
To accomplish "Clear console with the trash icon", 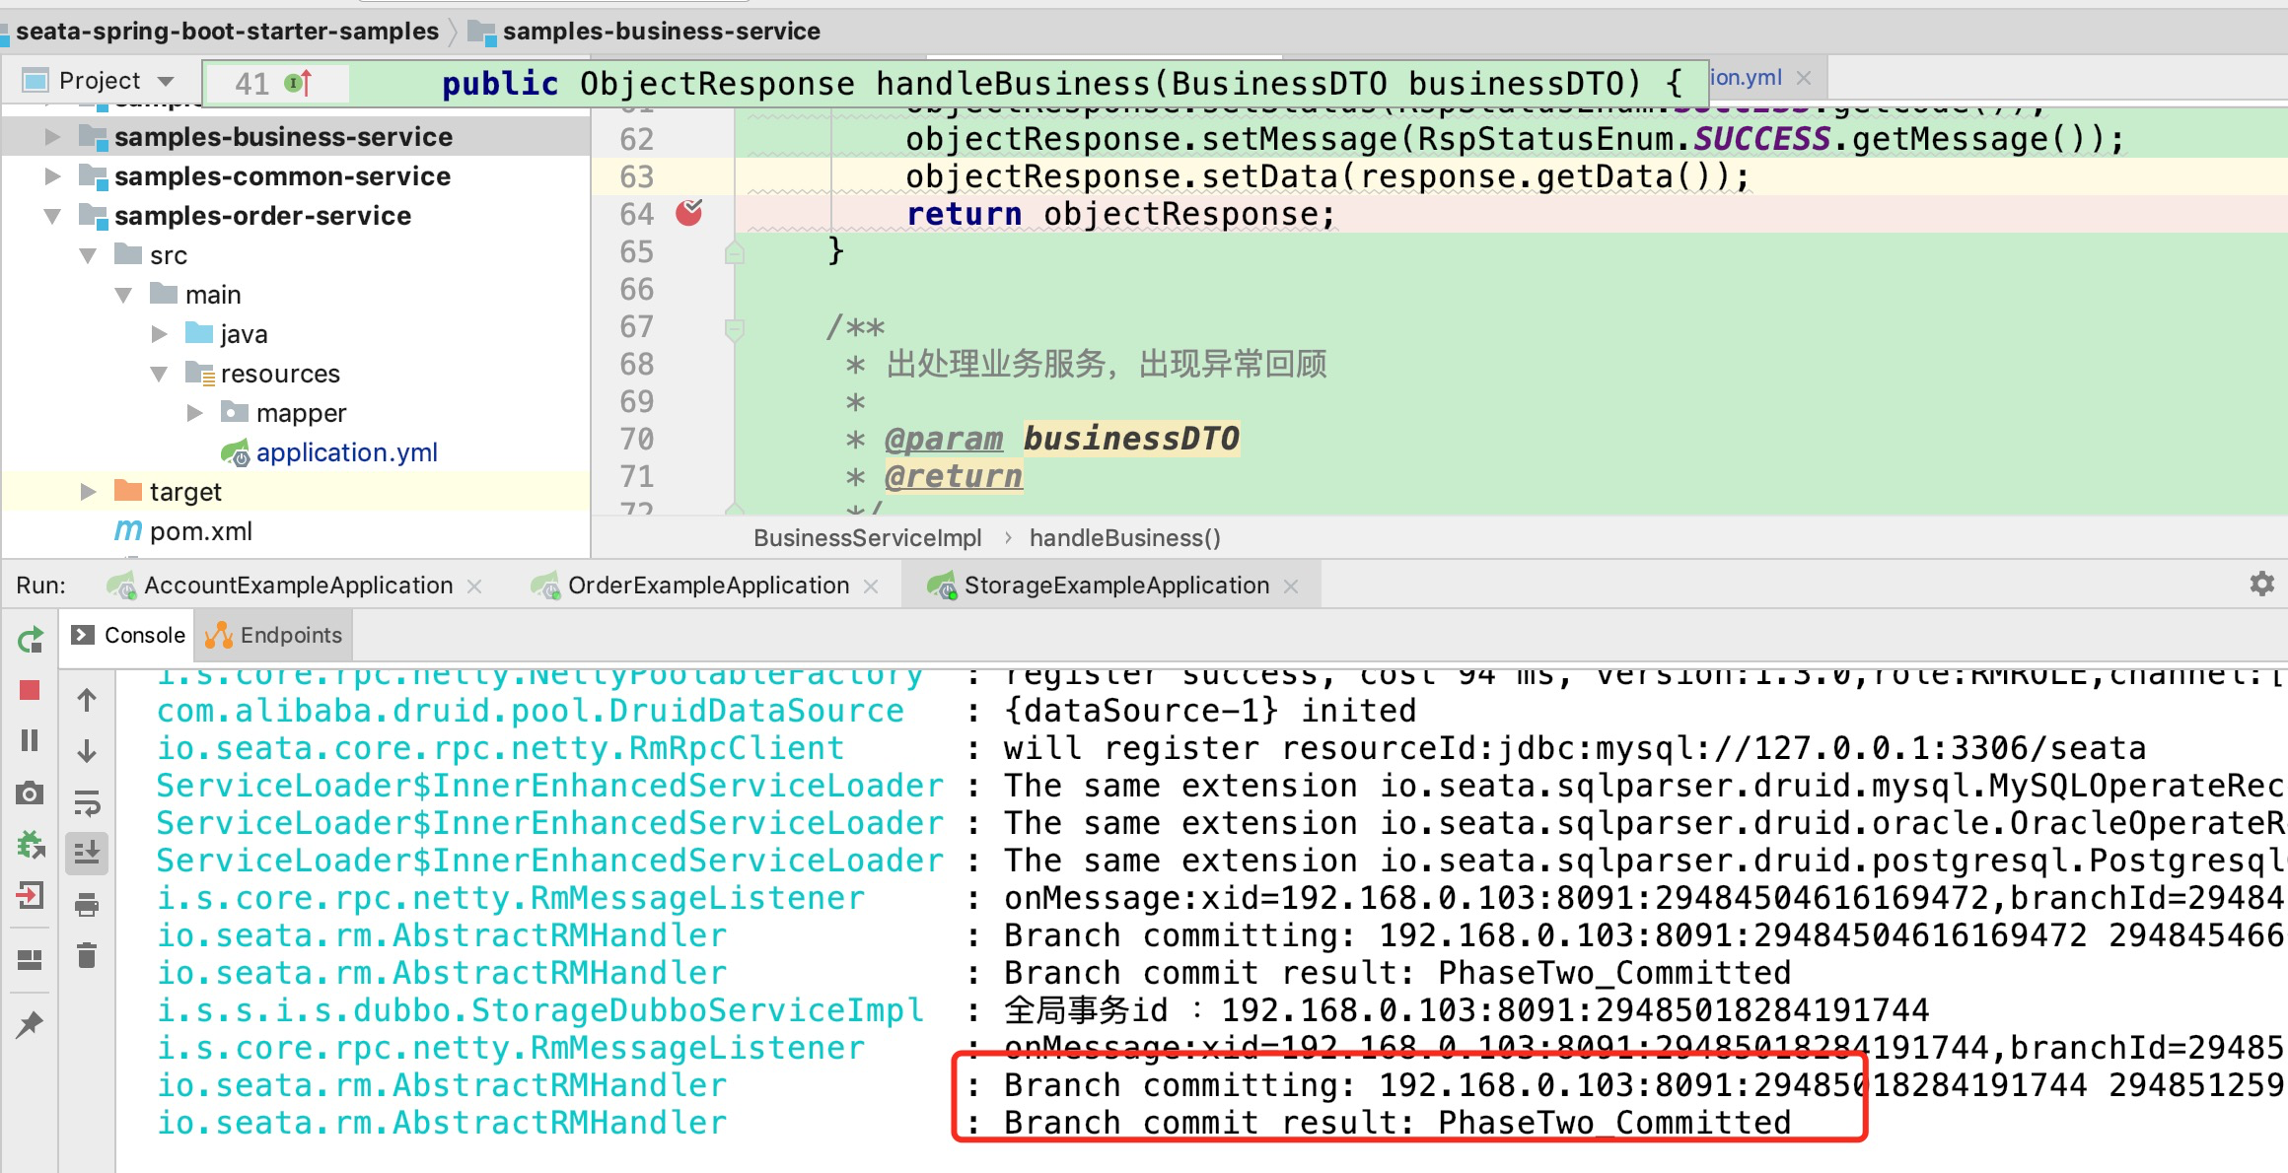I will (87, 955).
